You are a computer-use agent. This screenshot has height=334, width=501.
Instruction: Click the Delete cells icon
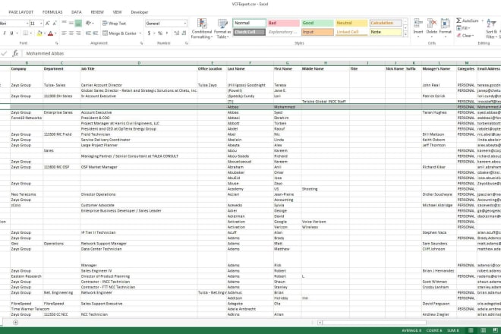[432, 24]
